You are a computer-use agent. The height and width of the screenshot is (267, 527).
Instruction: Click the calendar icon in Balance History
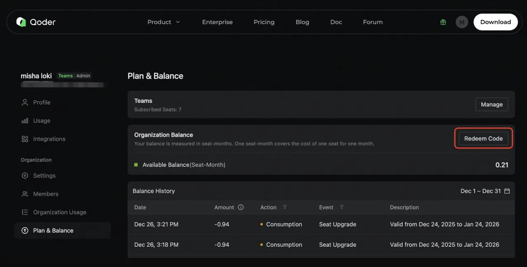[x=507, y=191]
